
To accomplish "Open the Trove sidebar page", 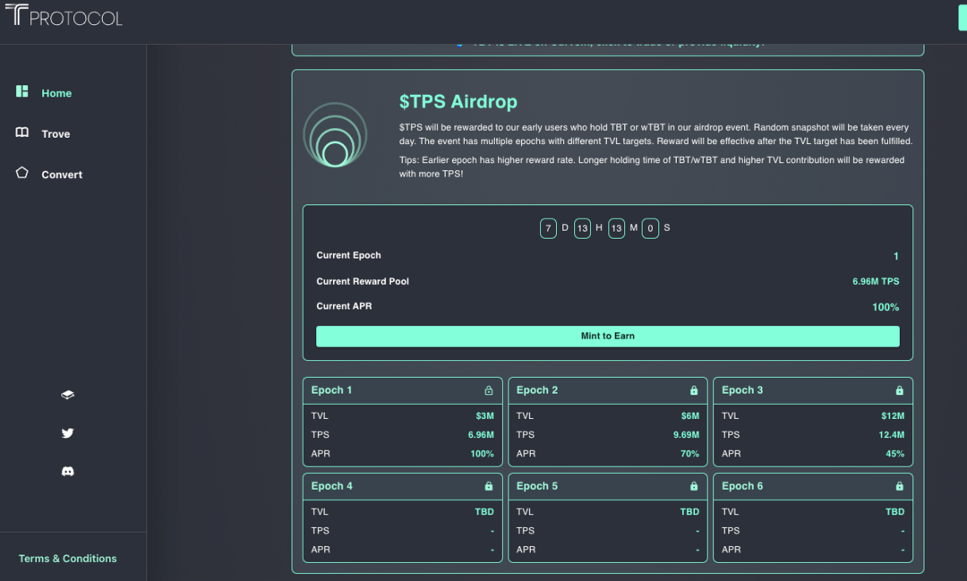I will (56, 133).
